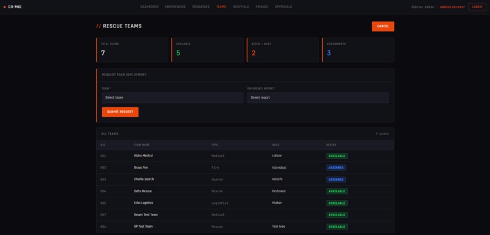Click the Assignments stat card
The height and width of the screenshot is (235, 490).
tap(358, 50)
